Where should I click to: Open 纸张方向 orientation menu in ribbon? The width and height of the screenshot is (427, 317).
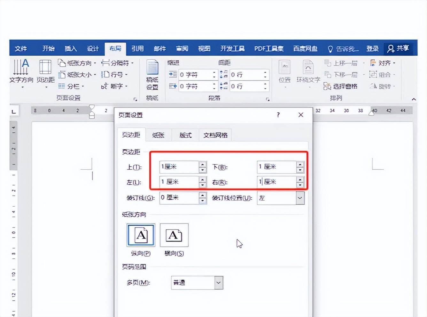[77, 63]
